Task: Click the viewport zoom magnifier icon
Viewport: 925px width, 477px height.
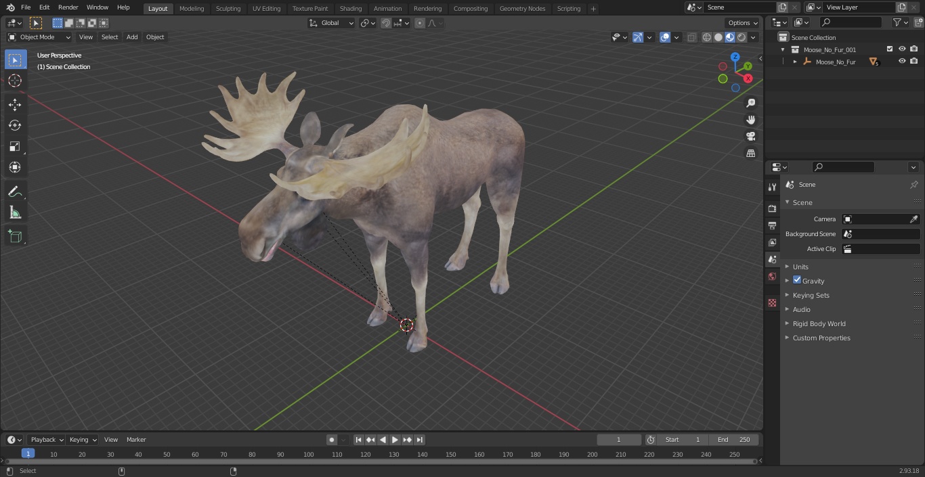Action: click(x=750, y=103)
